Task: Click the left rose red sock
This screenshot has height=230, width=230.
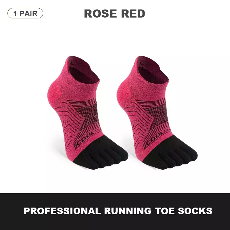Action: click(x=88, y=113)
